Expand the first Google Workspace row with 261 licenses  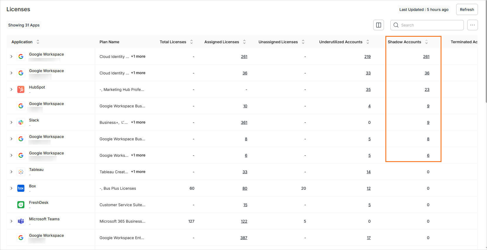[x=11, y=56]
